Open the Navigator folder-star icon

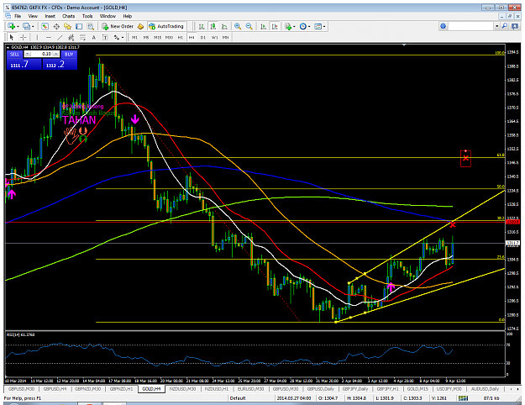(x=68, y=26)
